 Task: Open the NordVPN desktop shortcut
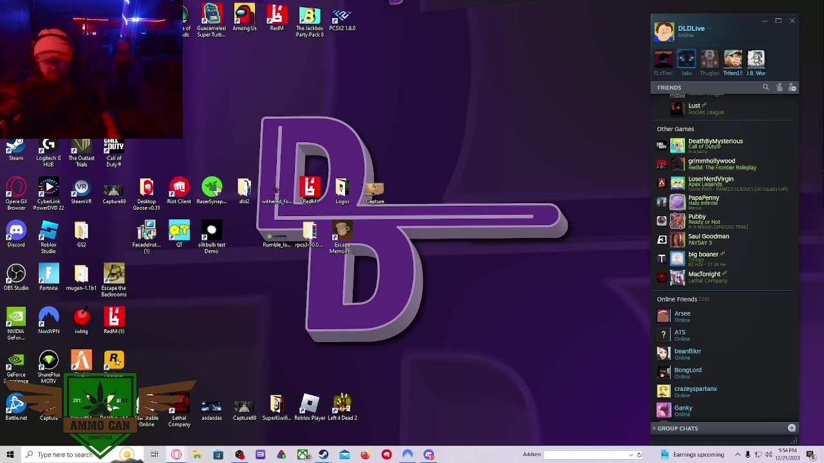[x=49, y=322]
